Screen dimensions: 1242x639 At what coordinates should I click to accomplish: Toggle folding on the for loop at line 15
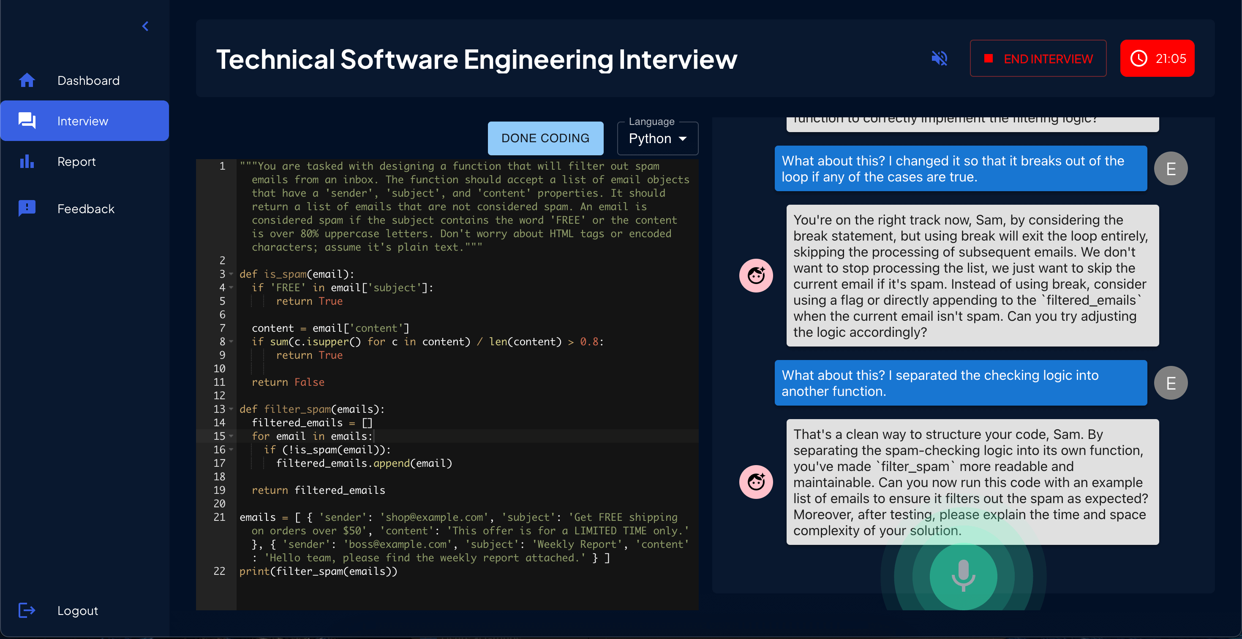231,436
